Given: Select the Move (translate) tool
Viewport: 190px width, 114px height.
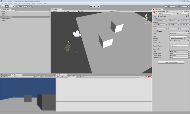Looking at the screenshot, I should tap(7, 7).
